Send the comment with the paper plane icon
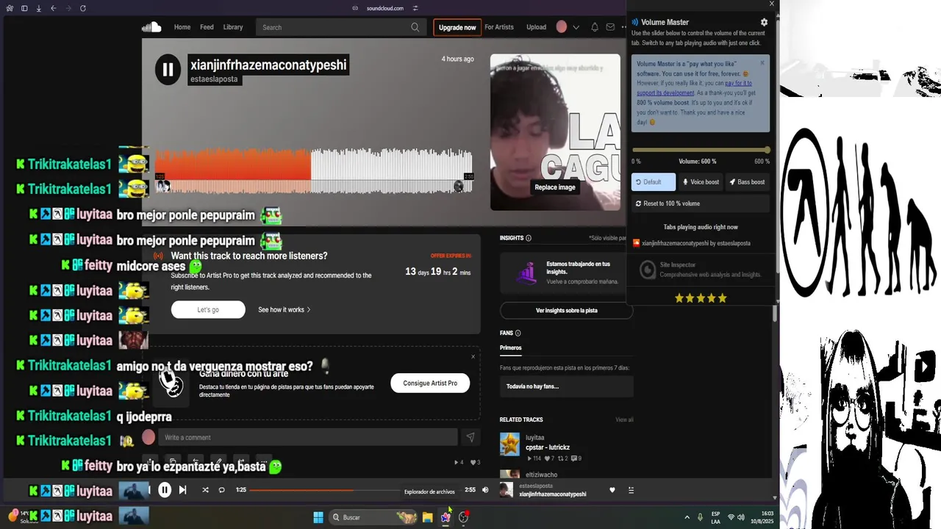The width and height of the screenshot is (941, 529). (x=470, y=437)
